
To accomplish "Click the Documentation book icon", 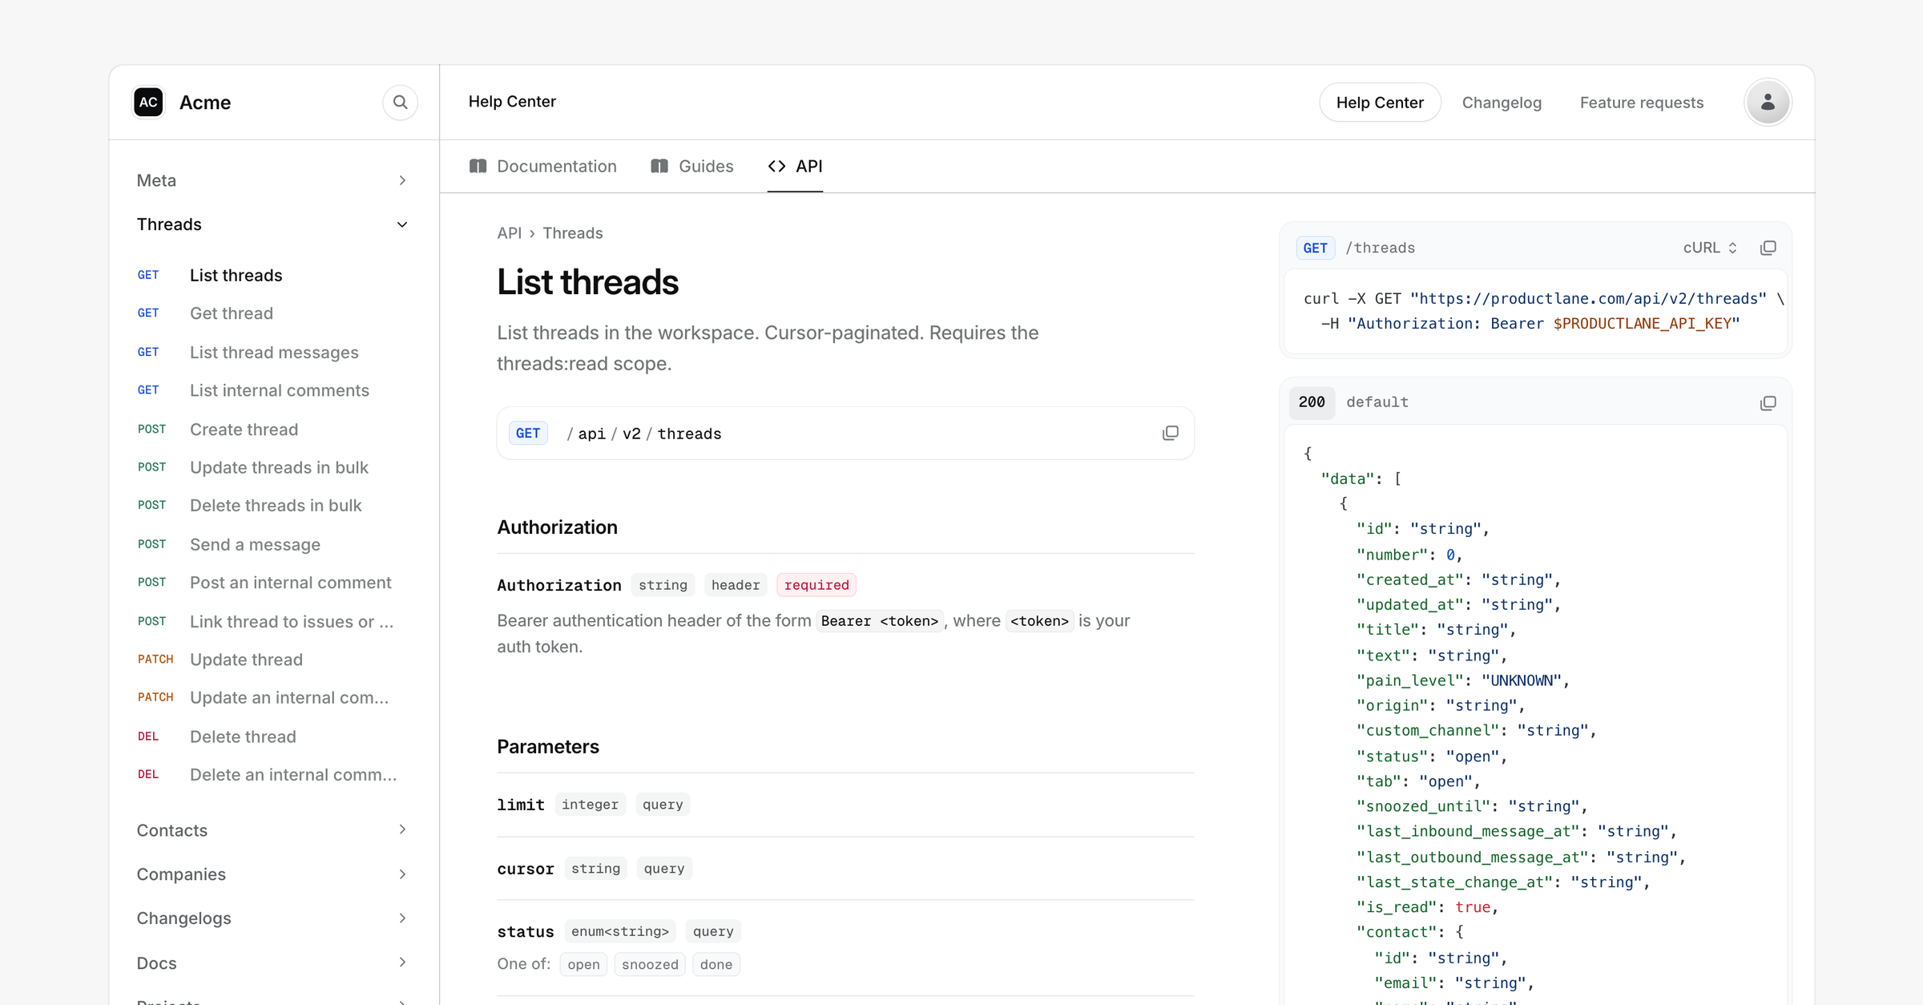I will point(478,166).
